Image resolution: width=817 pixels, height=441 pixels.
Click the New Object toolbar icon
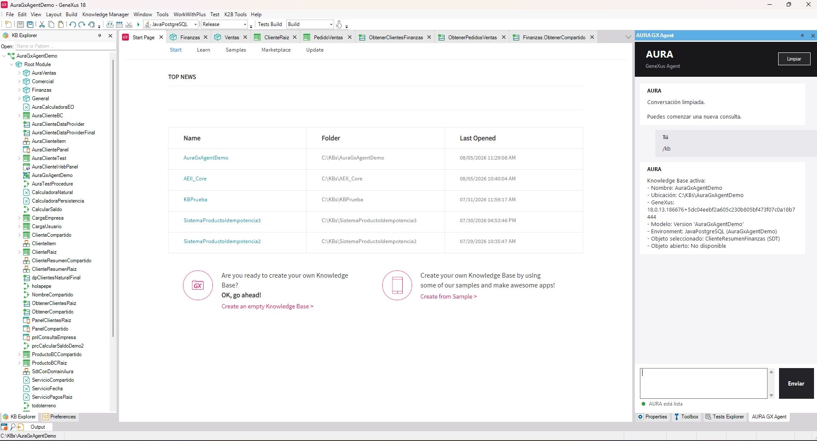click(x=8, y=24)
